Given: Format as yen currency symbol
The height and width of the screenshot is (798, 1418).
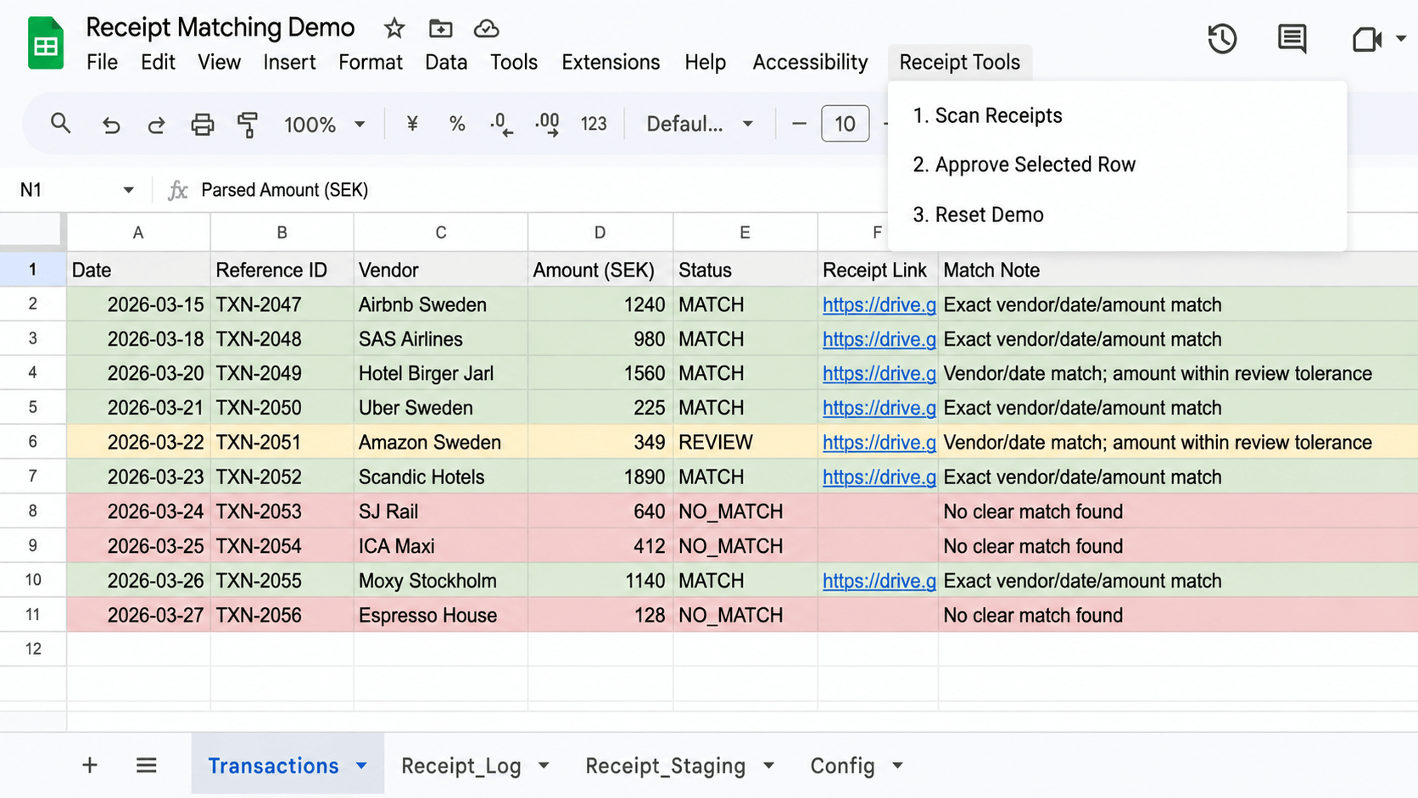Looking at the screenshot, I should click(412, 124).
